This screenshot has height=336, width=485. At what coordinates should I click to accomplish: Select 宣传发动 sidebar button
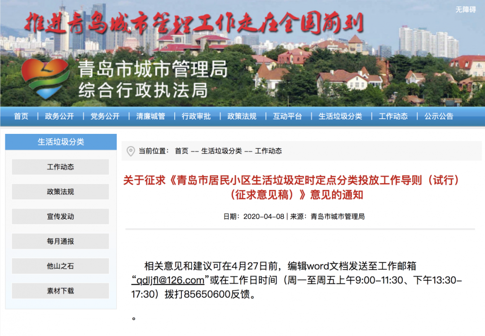coord(60,217)
